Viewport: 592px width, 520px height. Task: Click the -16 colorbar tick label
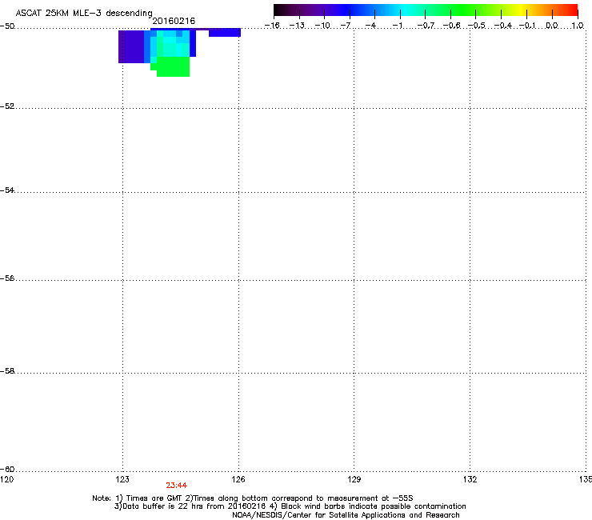(x=272, y=26)
